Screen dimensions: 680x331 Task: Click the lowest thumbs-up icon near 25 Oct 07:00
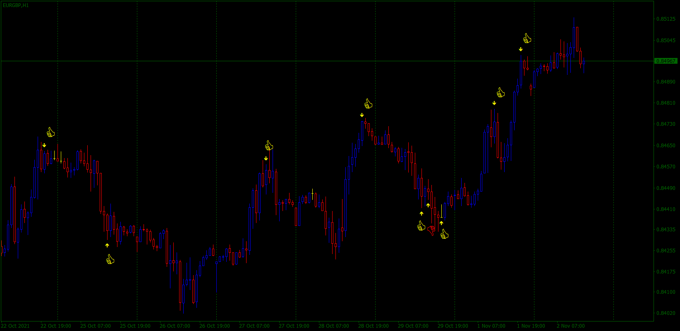(110, 259)
